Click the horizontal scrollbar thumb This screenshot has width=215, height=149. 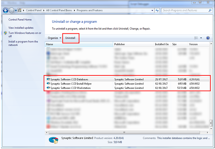click(x=124, y=132)
